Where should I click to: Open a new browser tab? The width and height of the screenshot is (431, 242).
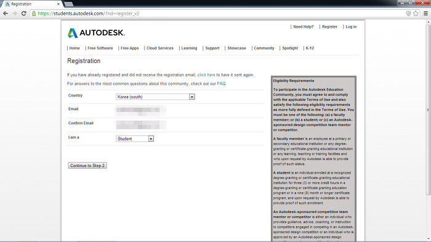click(69, 4)
